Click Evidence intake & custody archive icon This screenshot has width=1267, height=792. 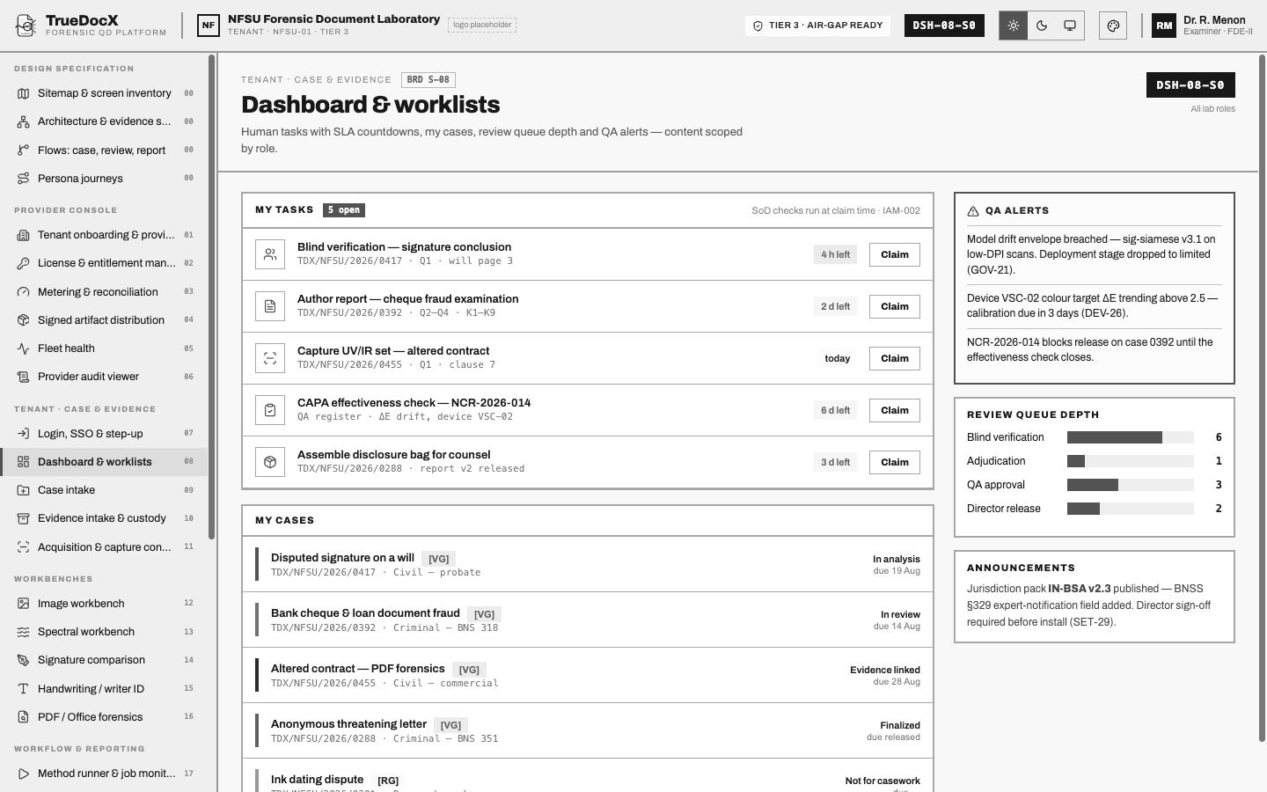coord(23,518)
